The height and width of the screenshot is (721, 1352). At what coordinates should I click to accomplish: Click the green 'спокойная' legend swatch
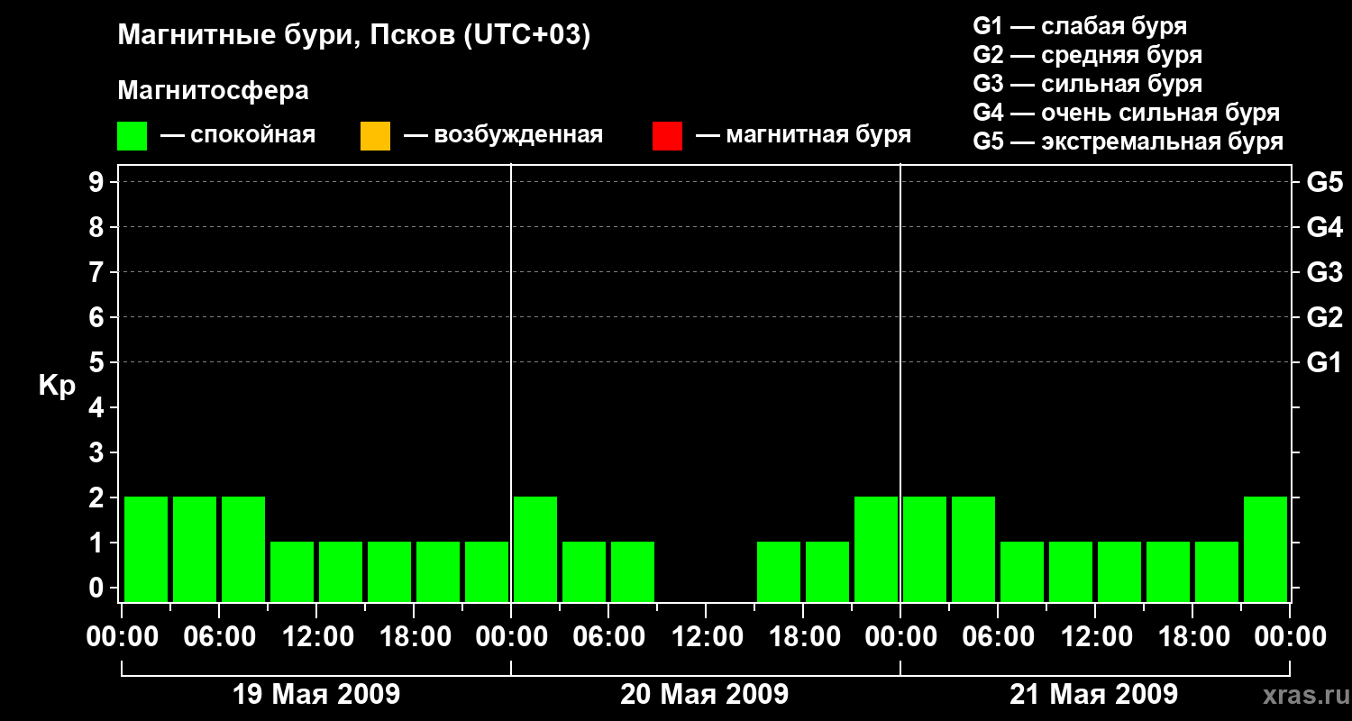coord(132,136)
